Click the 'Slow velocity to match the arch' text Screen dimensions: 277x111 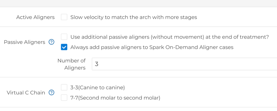(134, 17)
